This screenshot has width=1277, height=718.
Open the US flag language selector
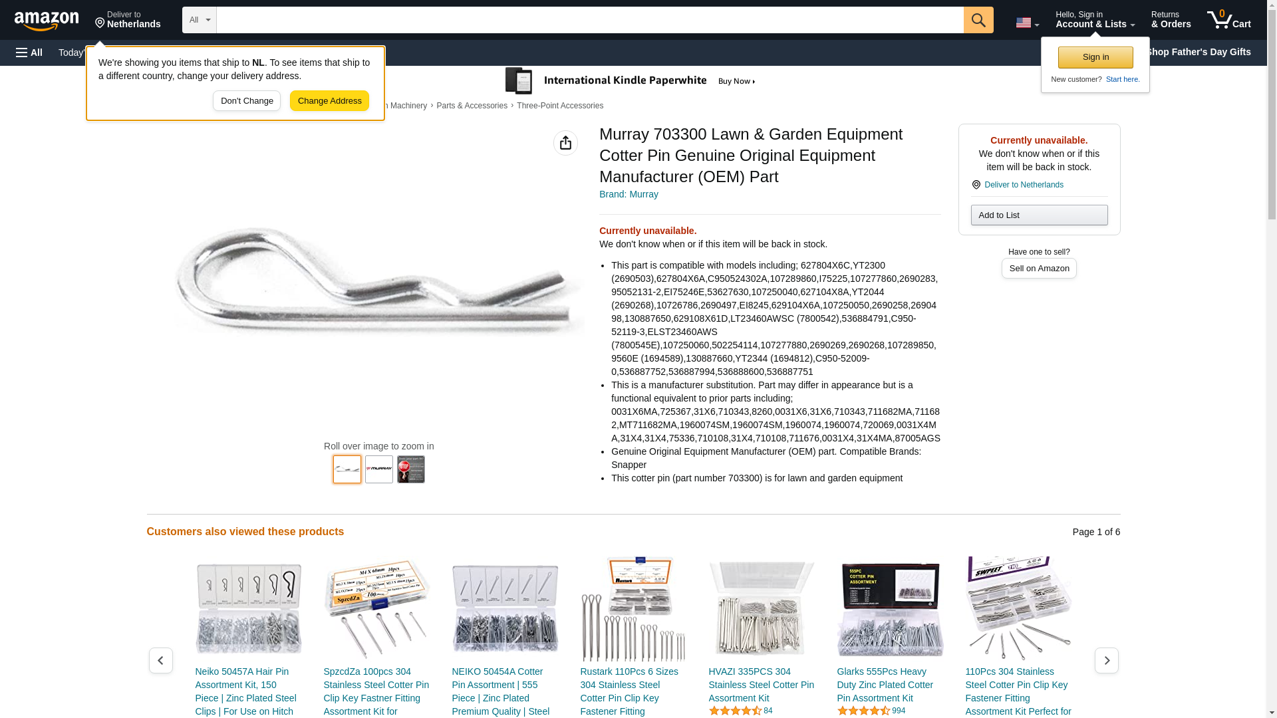pos(1027,23)
